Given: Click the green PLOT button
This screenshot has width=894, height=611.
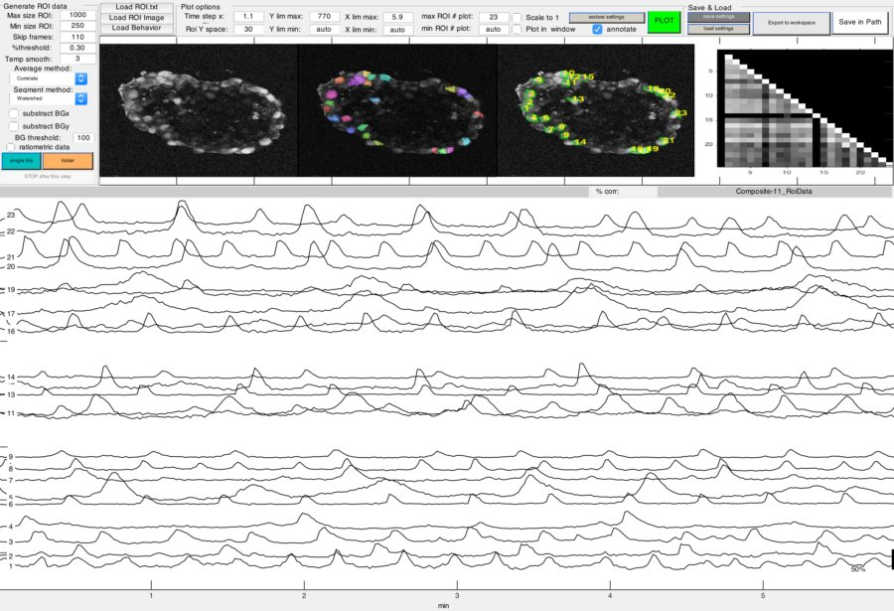Looking at the screenshot, I should coord(664,21).
